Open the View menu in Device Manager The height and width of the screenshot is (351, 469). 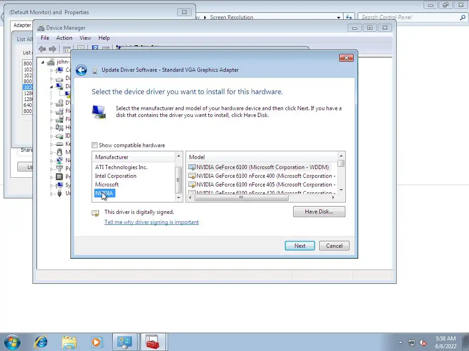[85, 38]
